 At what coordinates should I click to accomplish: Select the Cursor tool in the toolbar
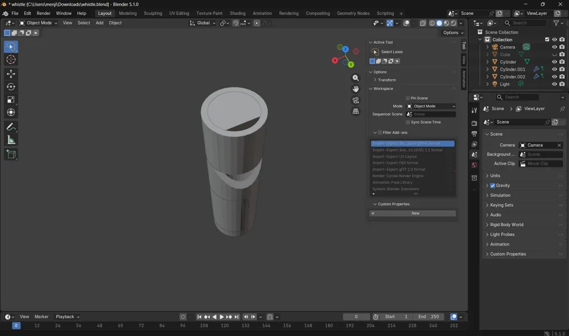(x=11, y=60)
